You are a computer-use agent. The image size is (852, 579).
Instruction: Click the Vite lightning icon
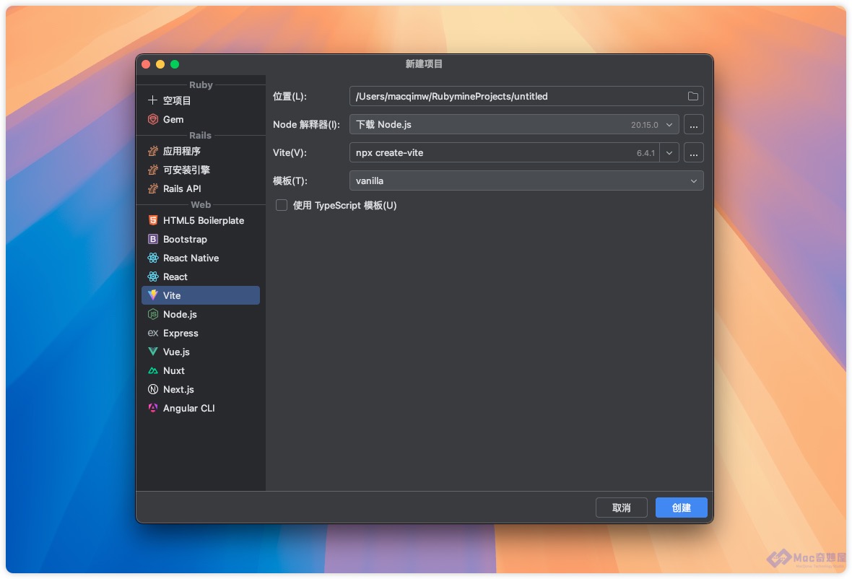(153, 295)
